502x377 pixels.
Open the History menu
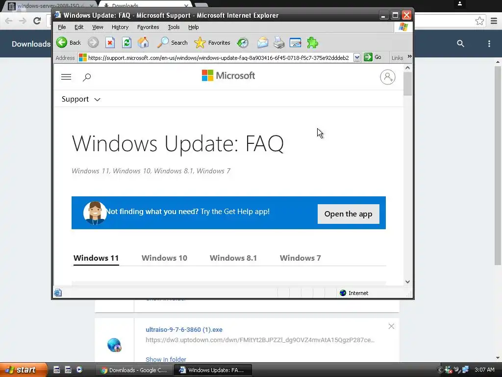(x=120, y=27)
